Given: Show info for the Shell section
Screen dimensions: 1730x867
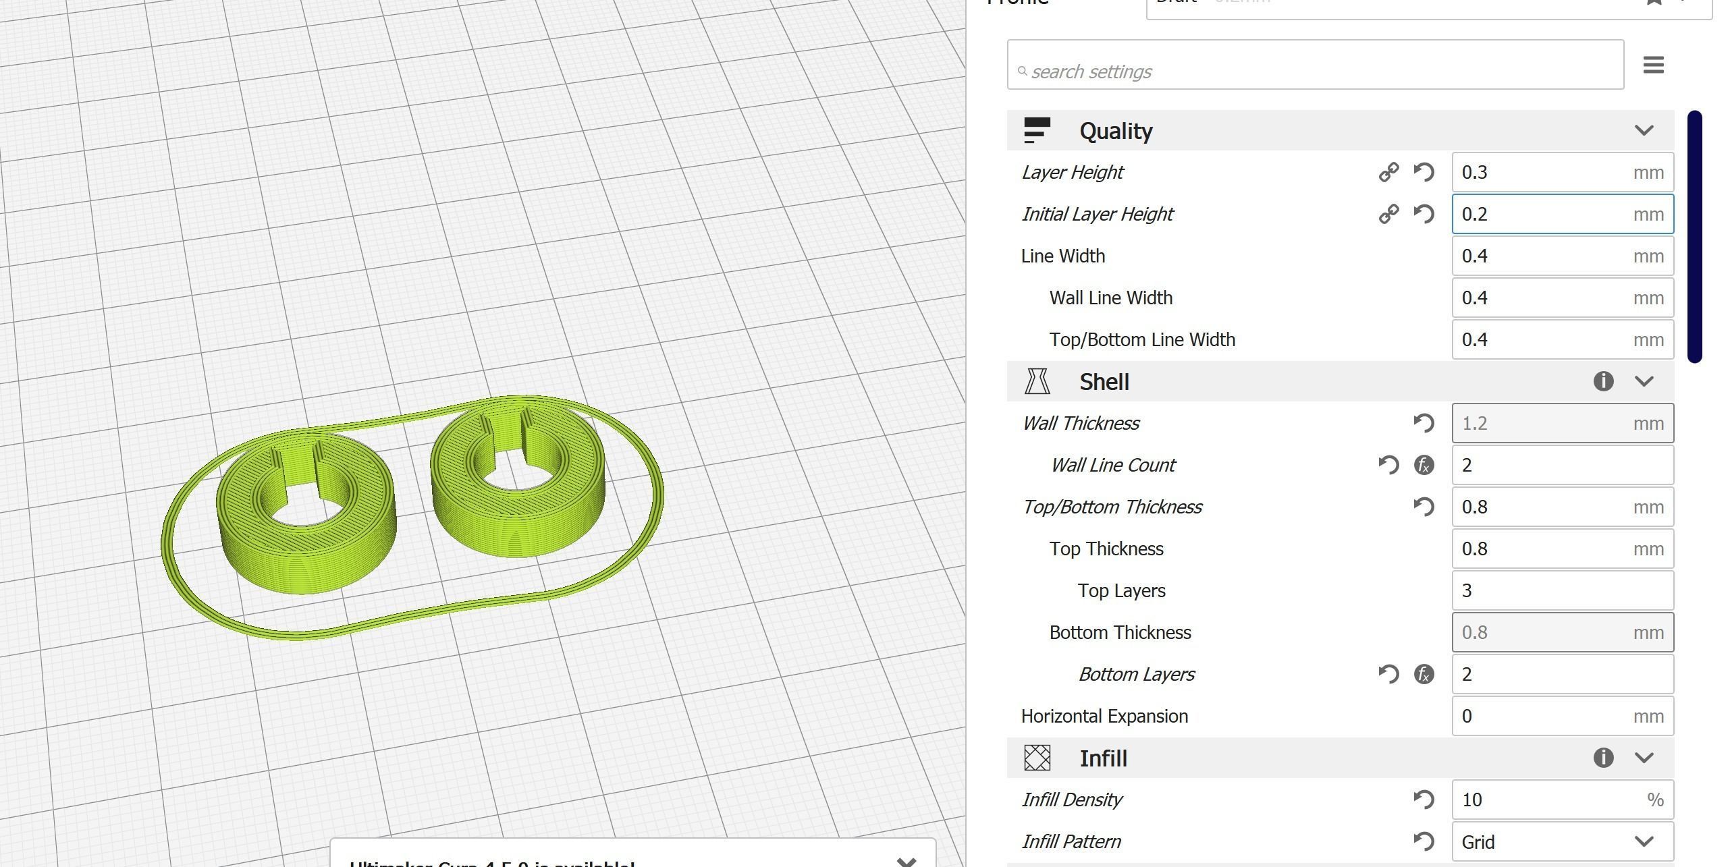Looking at the screenshot, I should tap(1603, 381).
